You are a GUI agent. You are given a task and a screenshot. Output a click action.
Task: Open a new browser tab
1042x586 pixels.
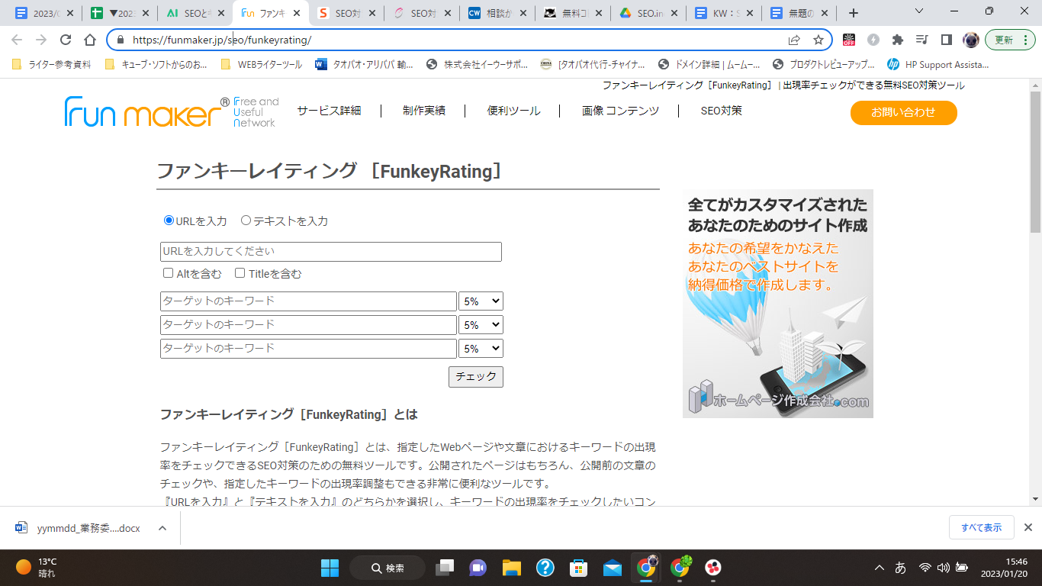854,13
